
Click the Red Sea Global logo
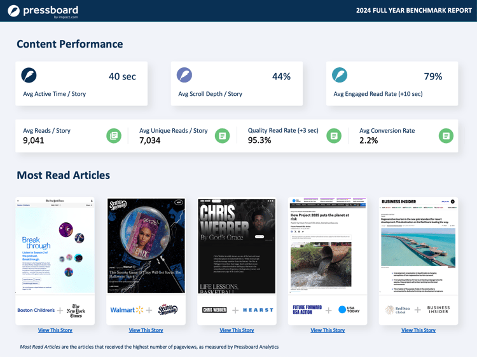[x=397, y=310]
